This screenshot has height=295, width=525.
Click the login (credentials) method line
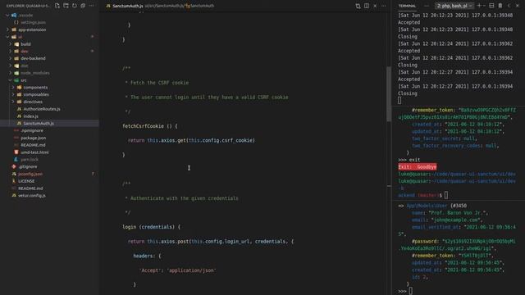coord(151,227)
